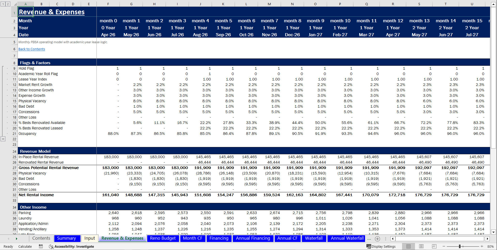The image size is (497, 250).
Task: Add a new worksheet with the plus icon
Action: (x=377, y=239)
